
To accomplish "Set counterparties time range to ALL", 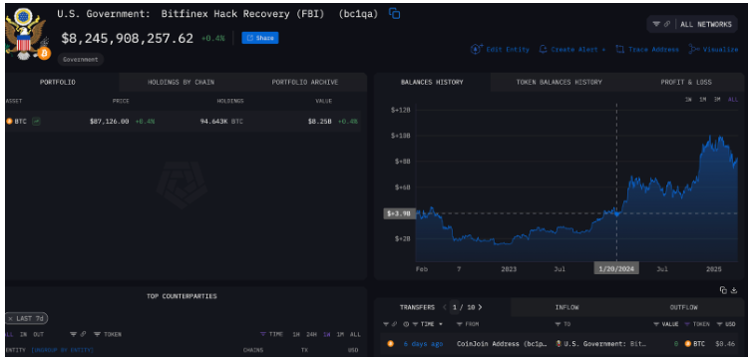I will 355,334.
